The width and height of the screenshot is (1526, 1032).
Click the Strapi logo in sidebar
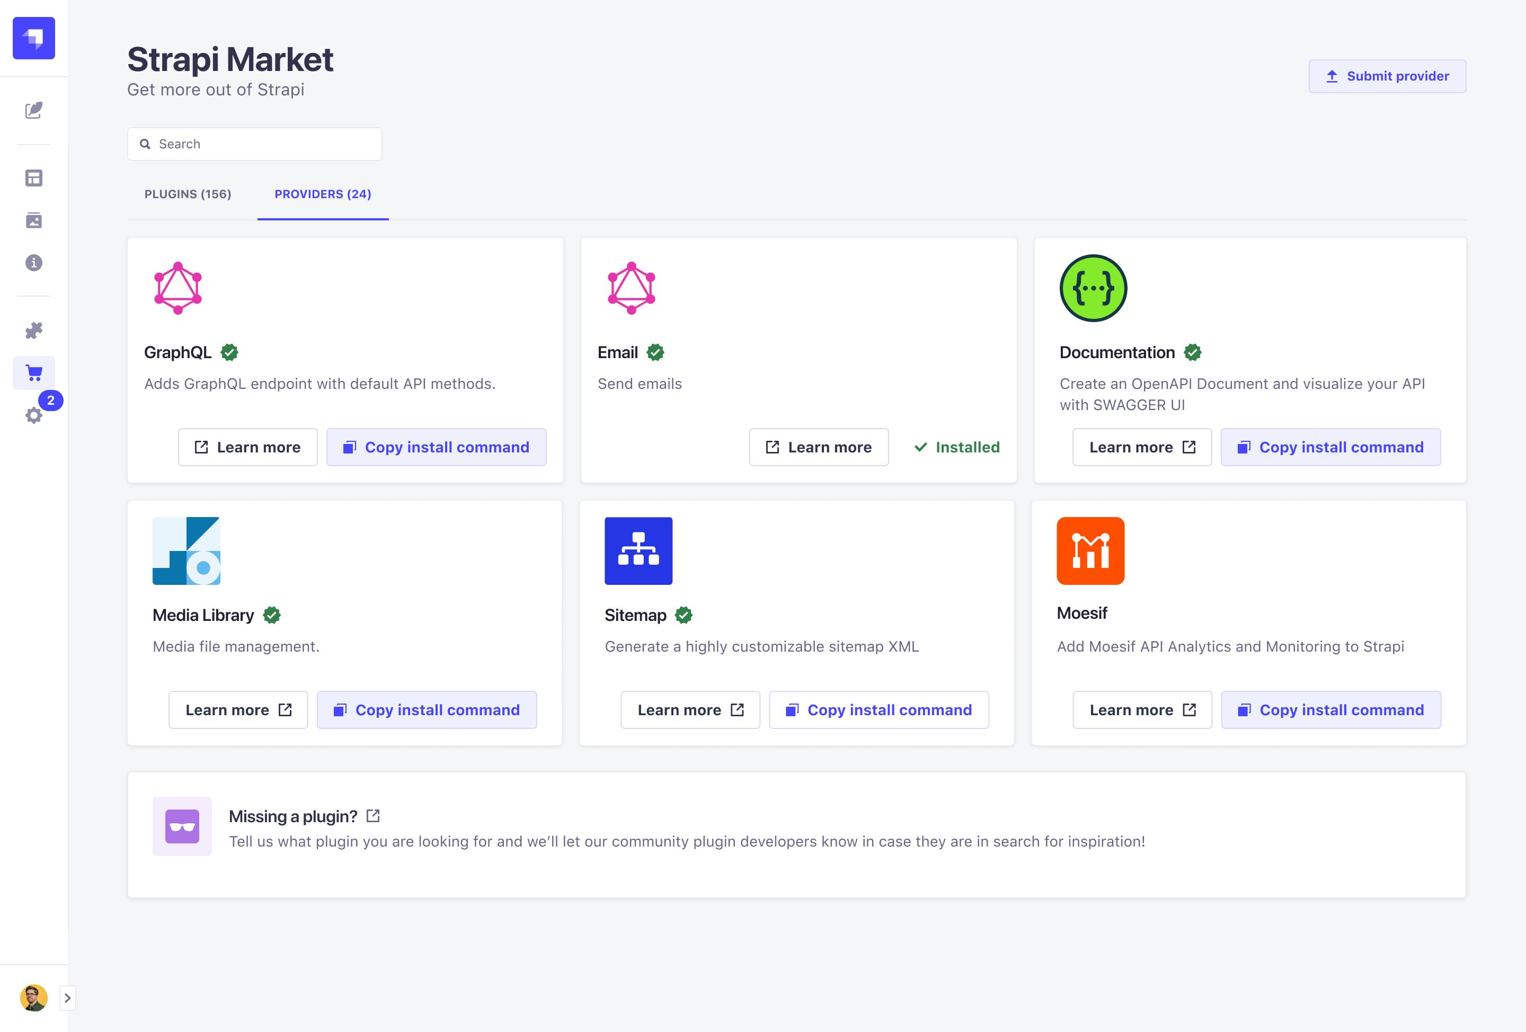(33, 38)
